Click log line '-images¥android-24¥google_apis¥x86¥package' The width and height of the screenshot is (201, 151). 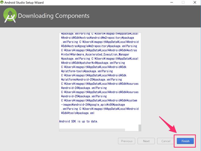[x=93, y=105]
